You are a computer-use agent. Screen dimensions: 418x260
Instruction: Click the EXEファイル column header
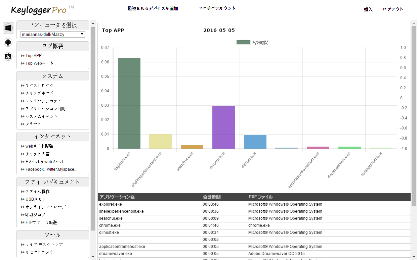[x=261, y=197]
